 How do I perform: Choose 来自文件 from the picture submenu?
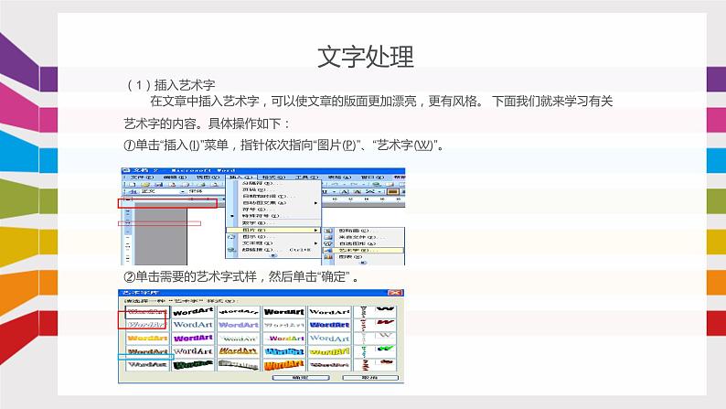click(364, 237)
